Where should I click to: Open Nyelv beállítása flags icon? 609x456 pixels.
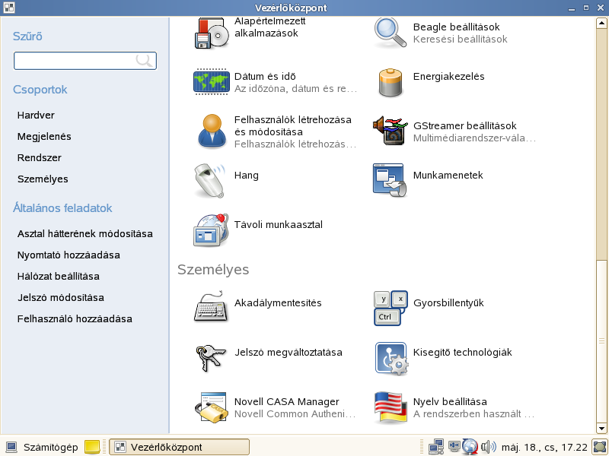pyautogui.click(x=391, y=407)
